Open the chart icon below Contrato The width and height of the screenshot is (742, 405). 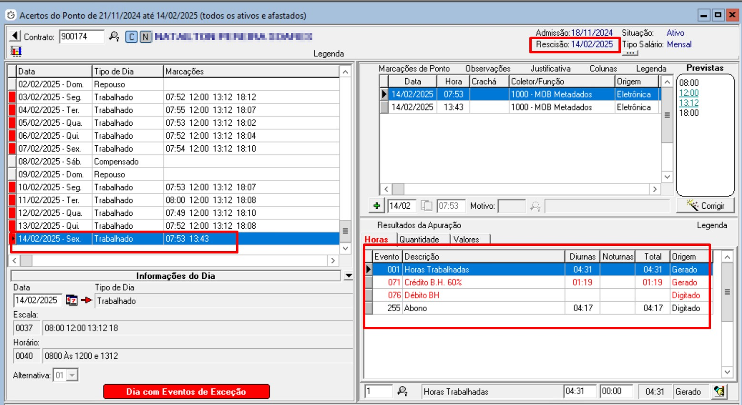(16, 51)
